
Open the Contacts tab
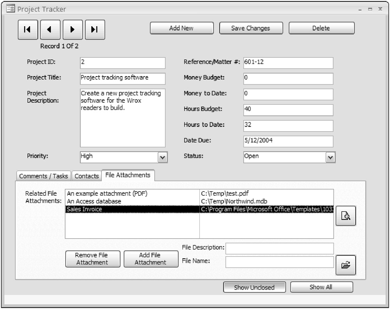coord(87,176)
